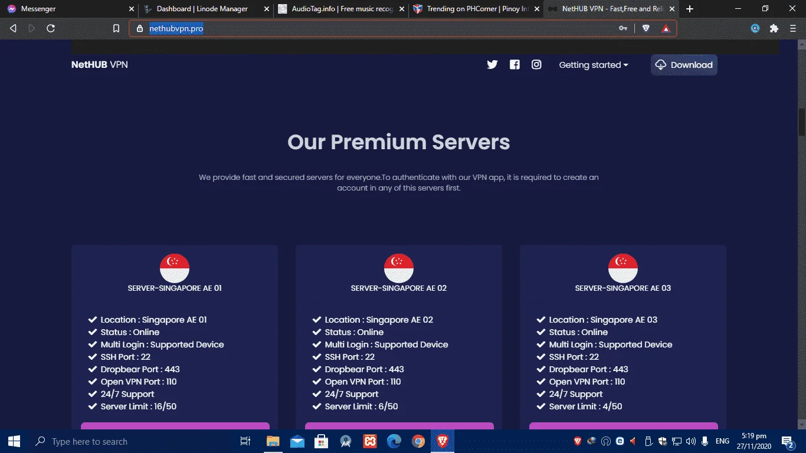This screenshot has width=806, height=453.
Task: Click the NetHUB VPN logo text
Action: 100,65
